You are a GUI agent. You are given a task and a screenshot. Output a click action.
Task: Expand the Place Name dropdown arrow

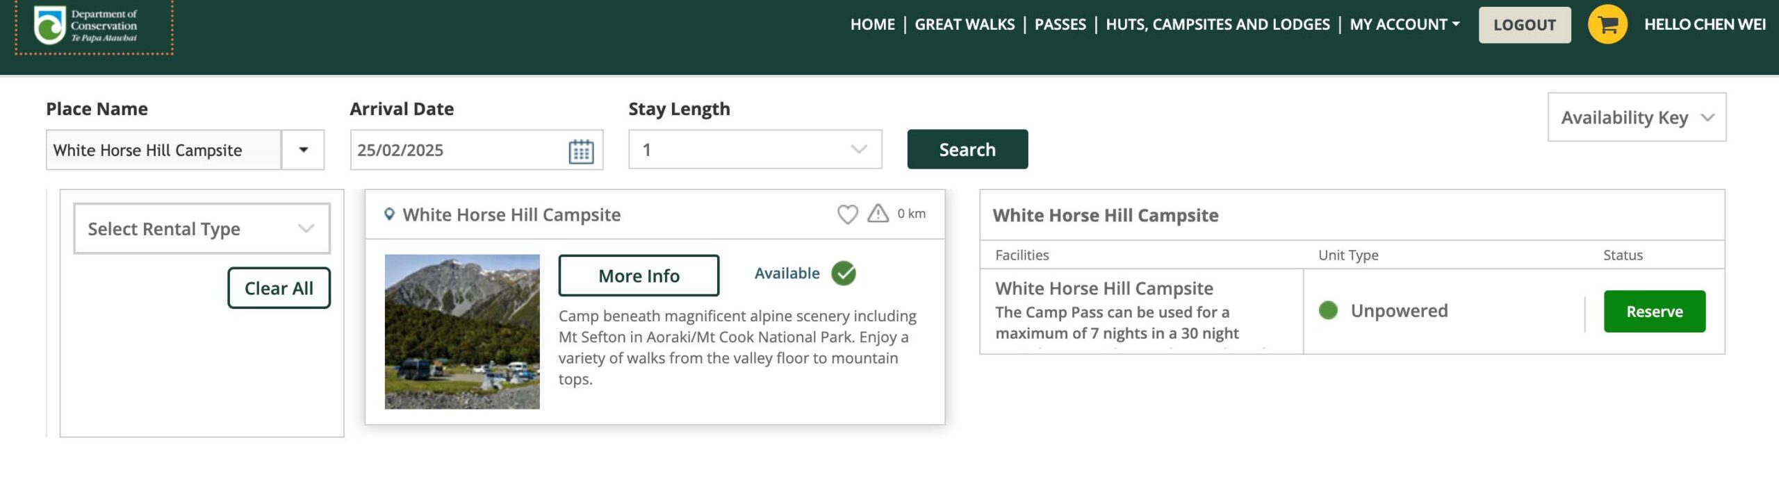click(x=303, y=150)
